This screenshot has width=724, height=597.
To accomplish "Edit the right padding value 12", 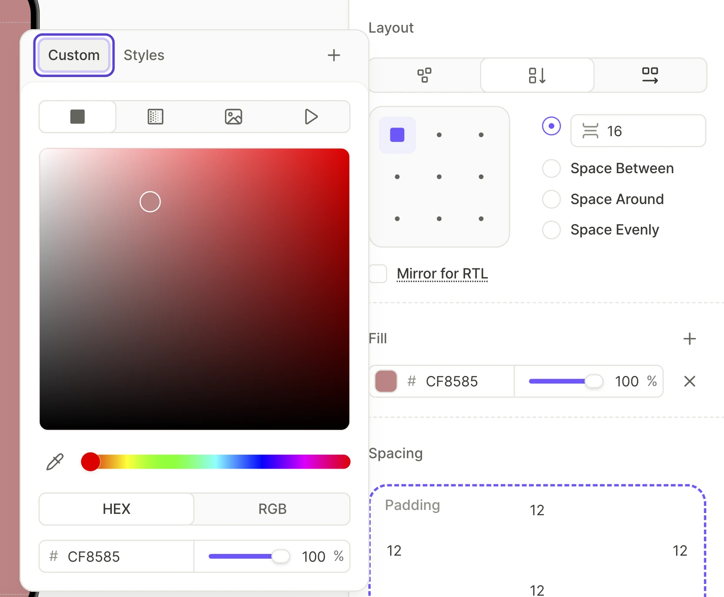I will (x=680, y=550).
